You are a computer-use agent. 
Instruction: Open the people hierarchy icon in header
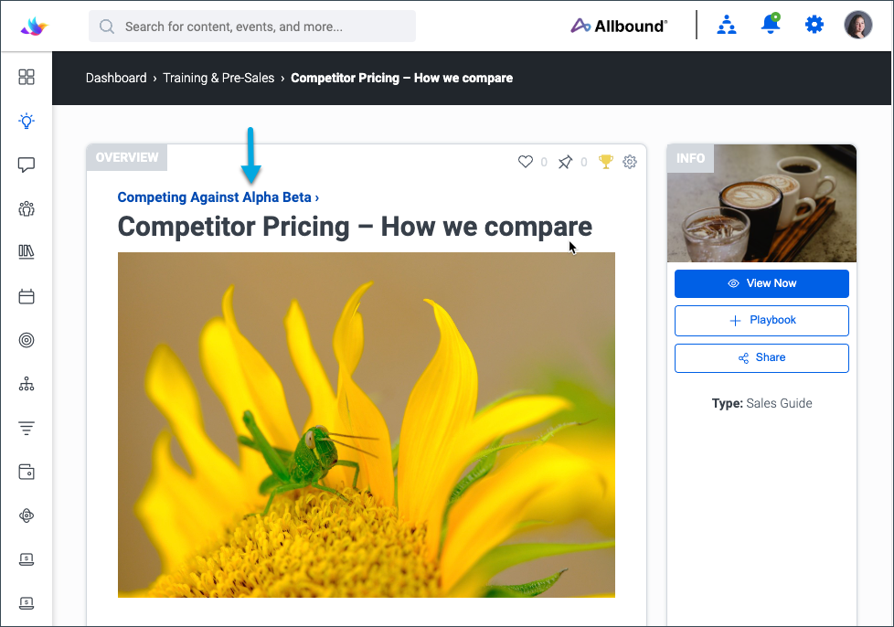[727, 25]
